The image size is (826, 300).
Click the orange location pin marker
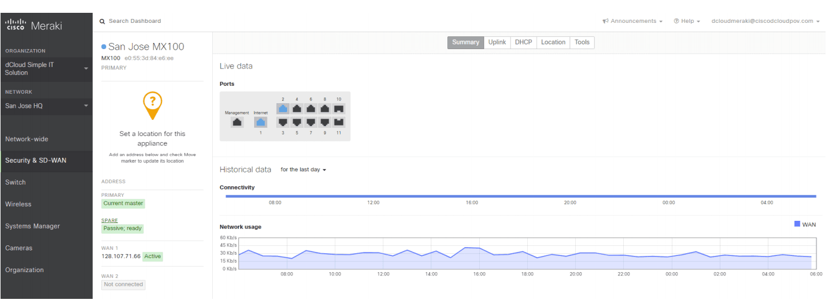tap(152, 105)
